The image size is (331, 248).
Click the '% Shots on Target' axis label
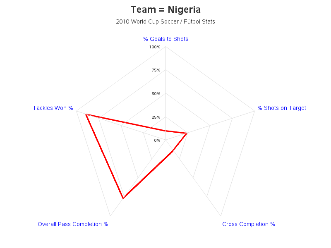282,108
